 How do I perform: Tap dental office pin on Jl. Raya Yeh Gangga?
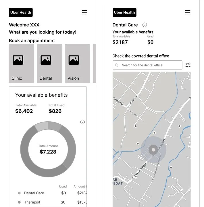point(136,176)
